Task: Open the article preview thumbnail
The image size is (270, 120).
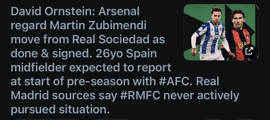Action: 221,32
